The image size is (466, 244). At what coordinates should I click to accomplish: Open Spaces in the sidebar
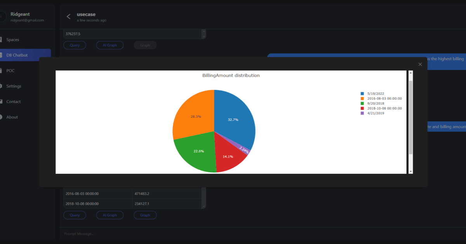(13, 40)
